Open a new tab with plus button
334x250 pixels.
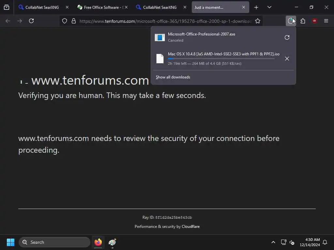pos(256,7)
